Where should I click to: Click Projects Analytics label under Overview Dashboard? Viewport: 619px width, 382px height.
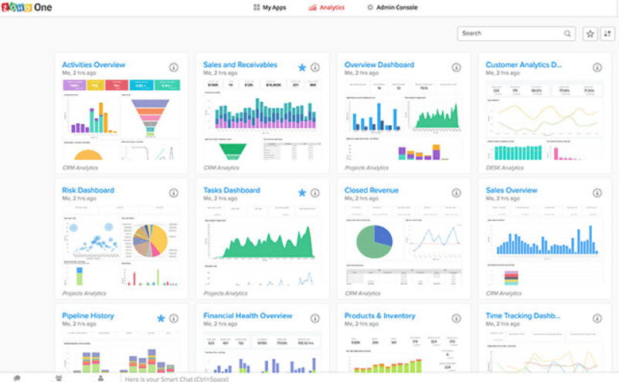367,168
